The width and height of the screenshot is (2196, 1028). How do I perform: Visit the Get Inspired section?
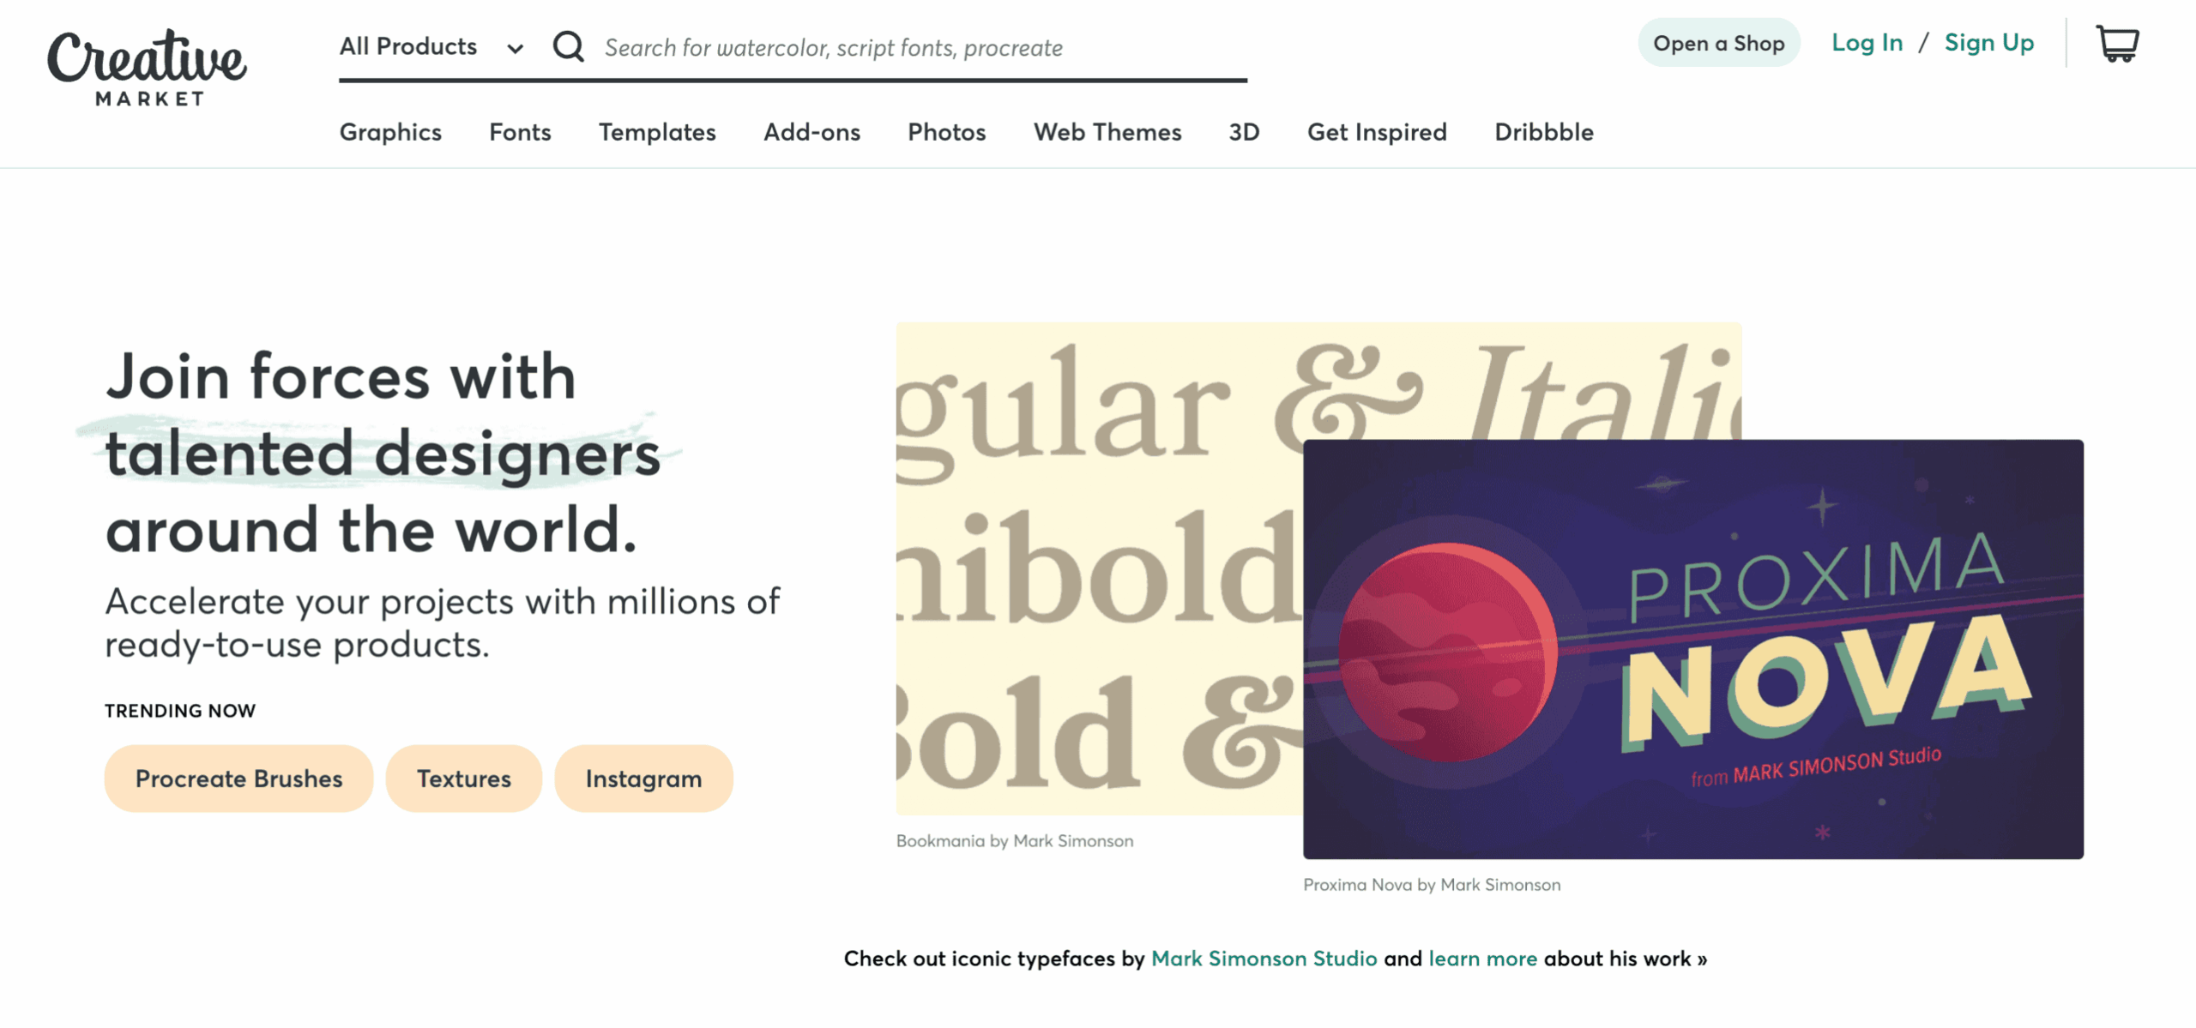1377,132
